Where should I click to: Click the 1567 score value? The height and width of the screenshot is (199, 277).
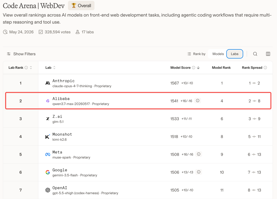pos(175,83)
